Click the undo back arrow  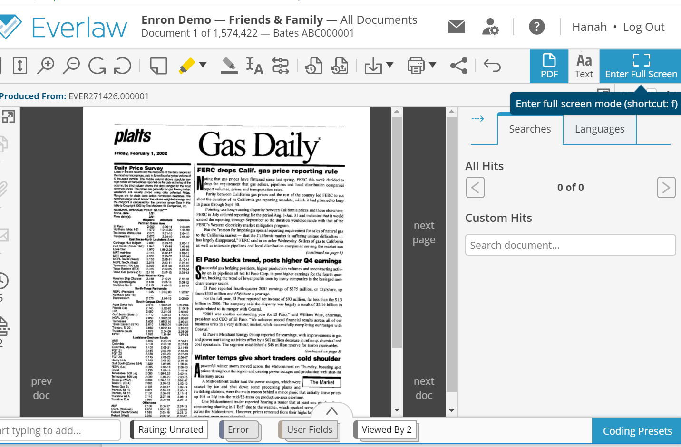click(492, 66)
